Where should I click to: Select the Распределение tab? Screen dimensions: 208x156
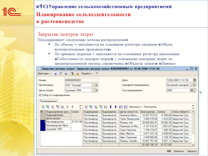48,101
